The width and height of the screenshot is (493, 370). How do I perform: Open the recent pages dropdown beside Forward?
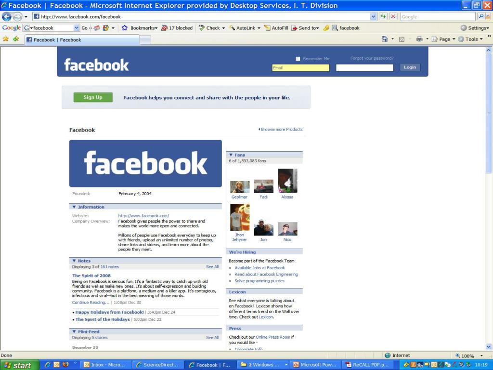[26, 17]
